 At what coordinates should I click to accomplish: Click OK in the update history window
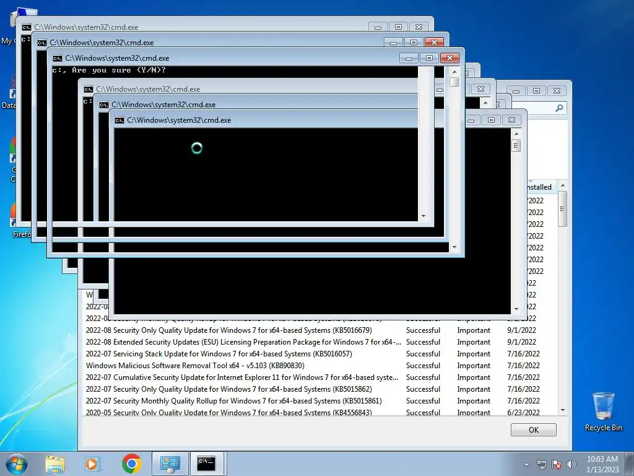(533, 430)
